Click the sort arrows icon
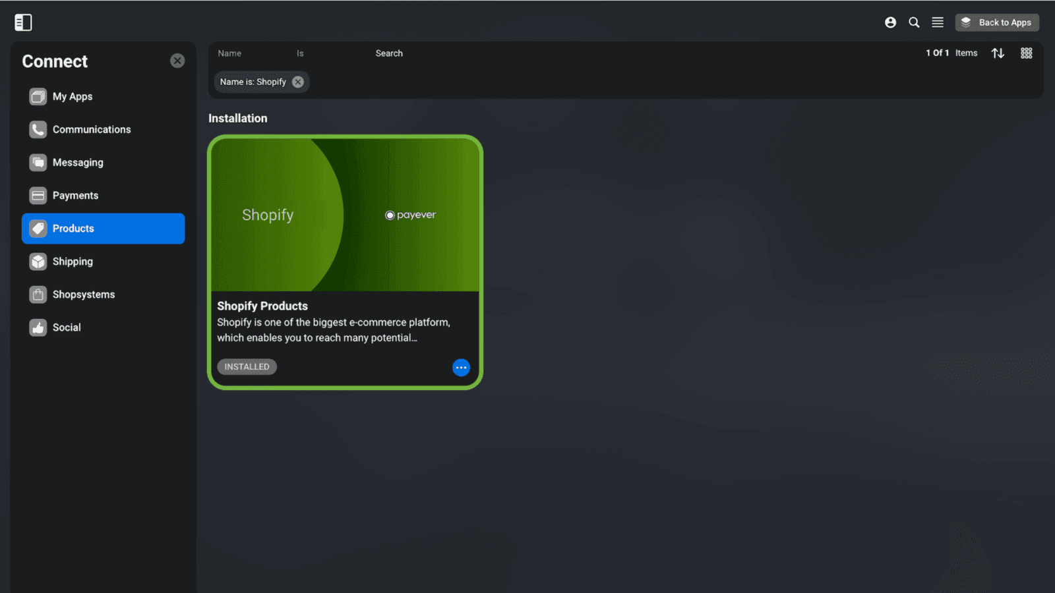1055x593 pixels. coord(997,53)
